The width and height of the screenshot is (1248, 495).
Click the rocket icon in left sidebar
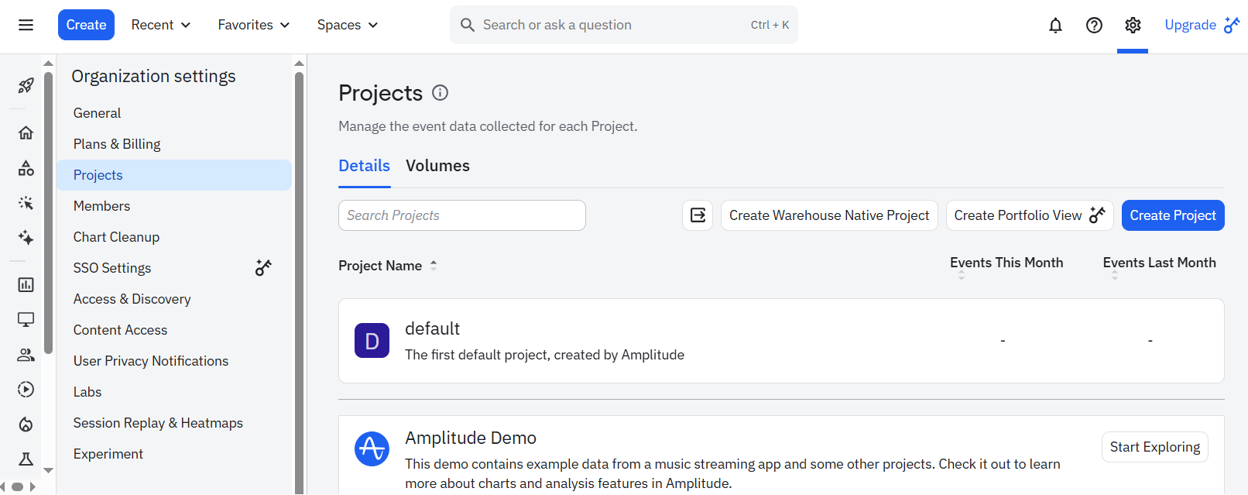tap(26, 85)
